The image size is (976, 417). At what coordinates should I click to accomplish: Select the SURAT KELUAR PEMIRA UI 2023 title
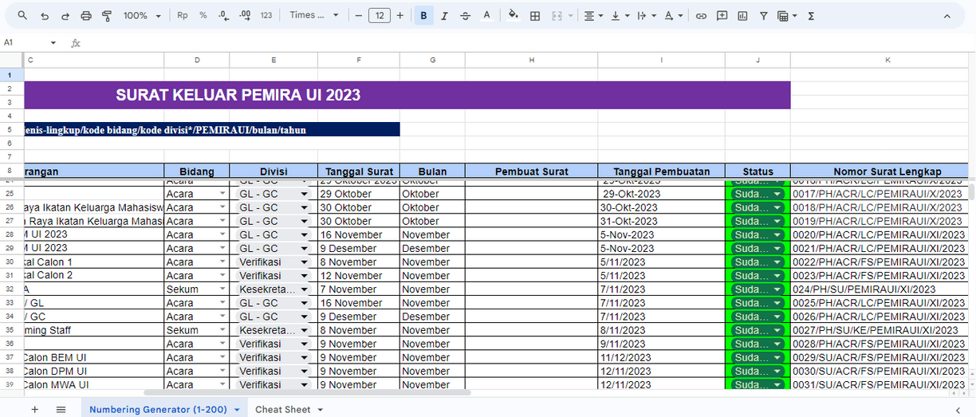click(x=238, y=95)
